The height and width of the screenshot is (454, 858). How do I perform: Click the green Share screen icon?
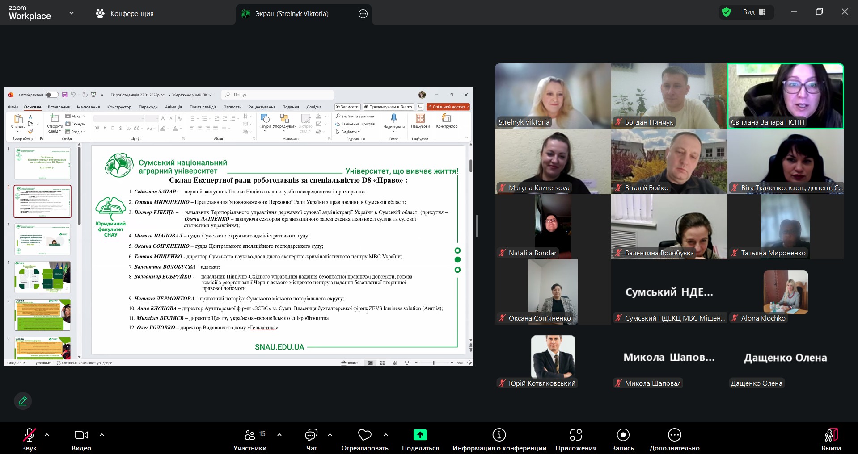(420, 435)
